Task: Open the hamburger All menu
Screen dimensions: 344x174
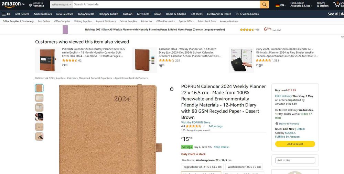Action: [6, 14]
